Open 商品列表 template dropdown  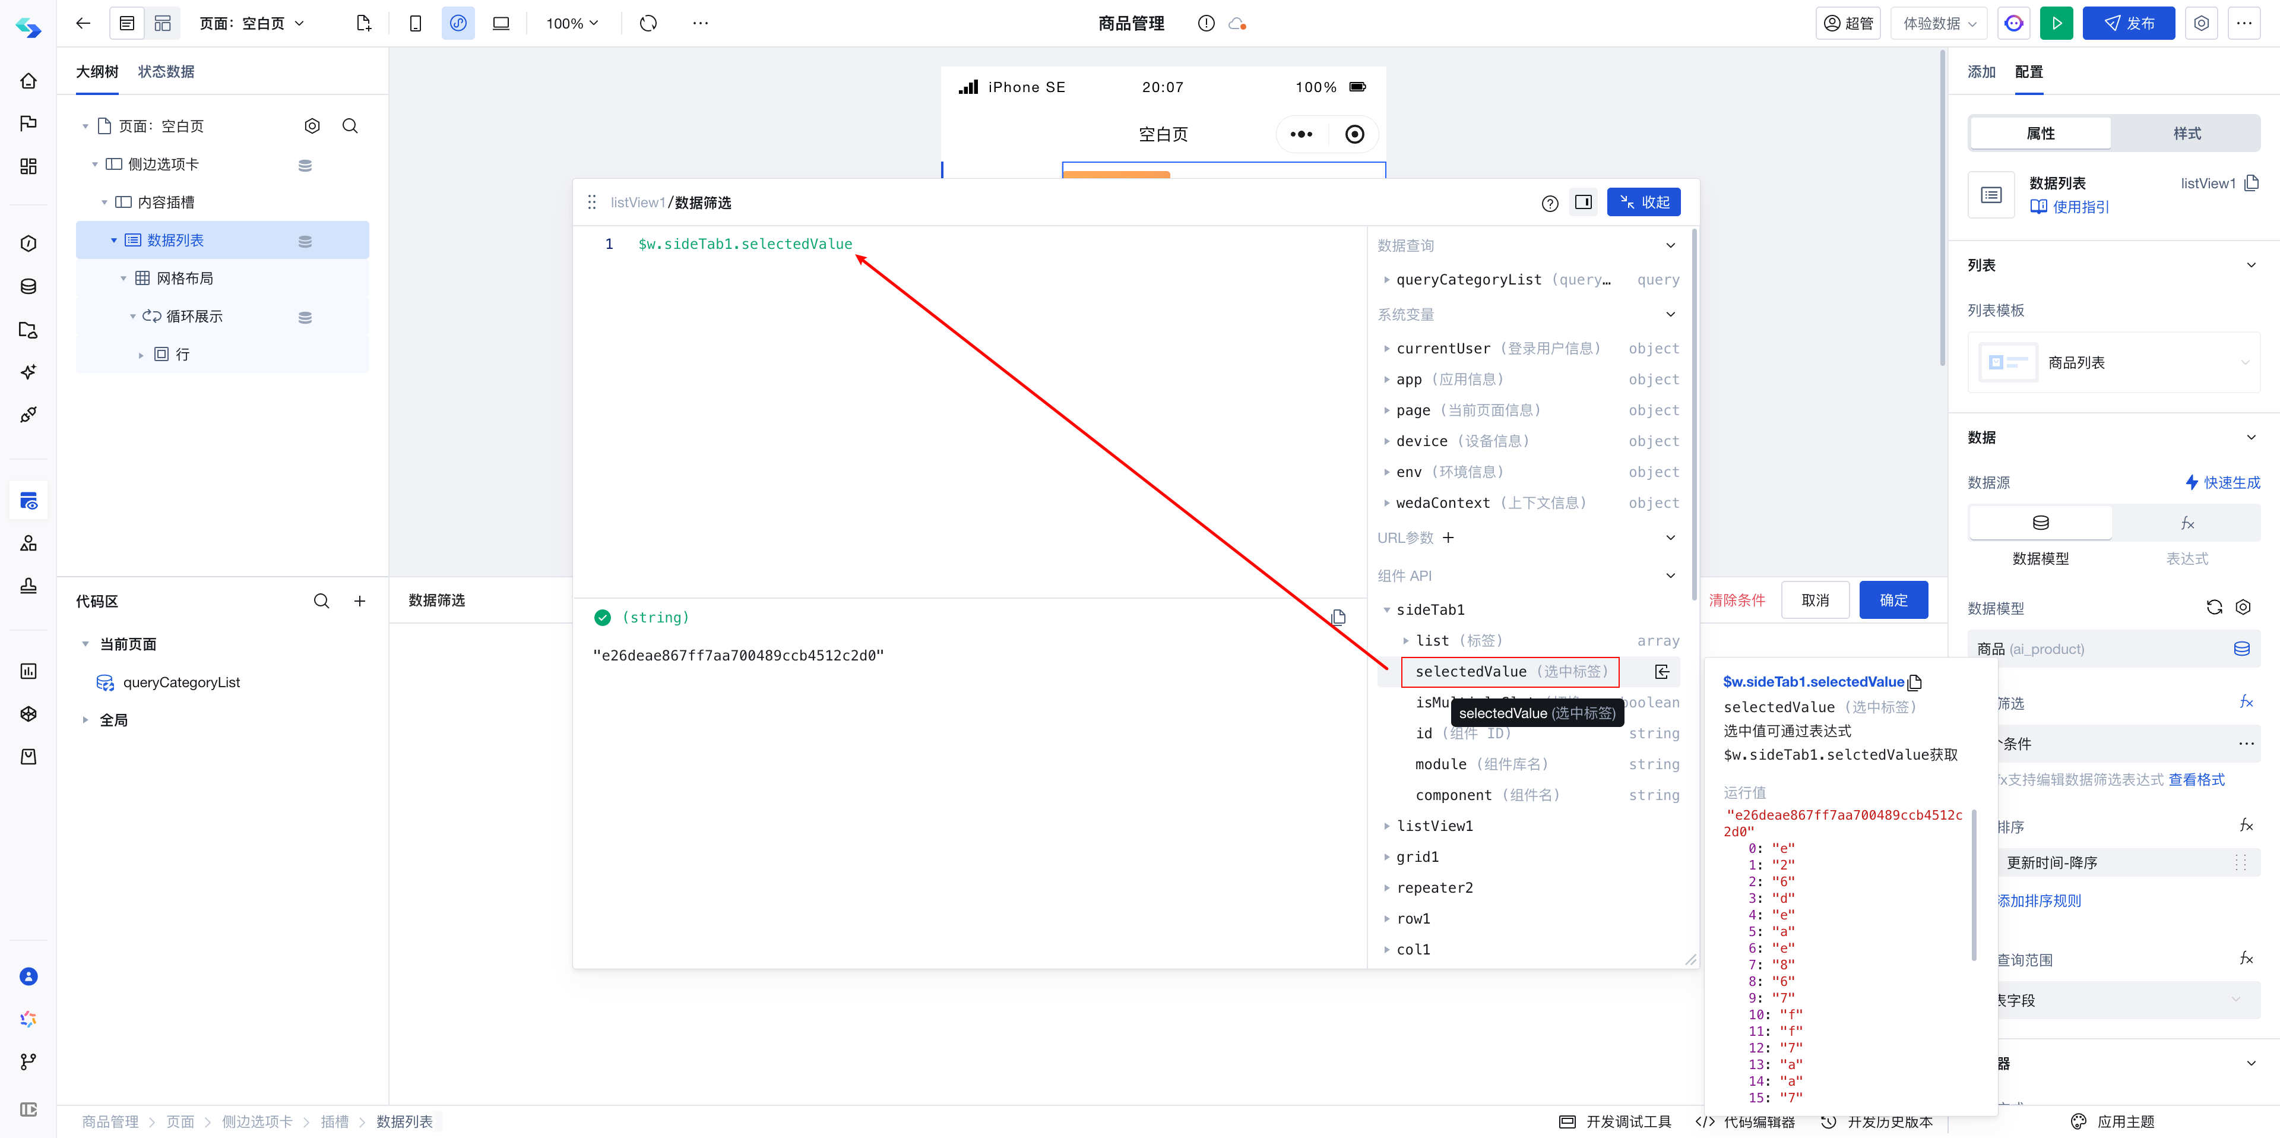[2114, 363]
